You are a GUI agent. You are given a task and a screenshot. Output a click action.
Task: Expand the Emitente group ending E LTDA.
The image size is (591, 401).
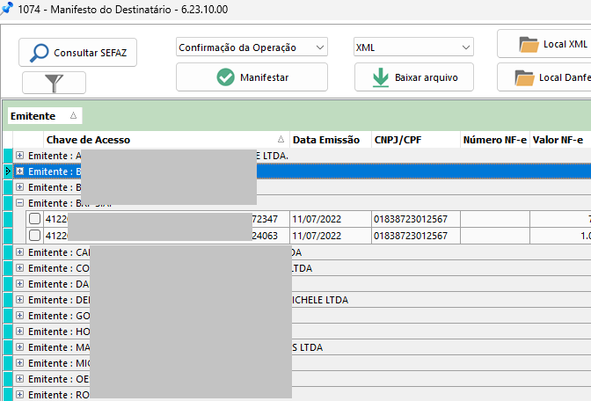19,156
